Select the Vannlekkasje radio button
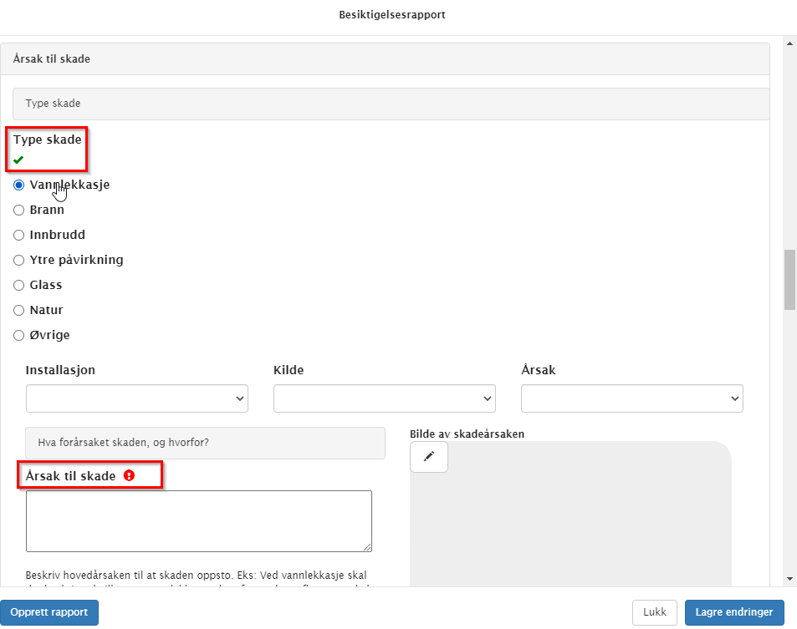 click(x=19, y=185)
